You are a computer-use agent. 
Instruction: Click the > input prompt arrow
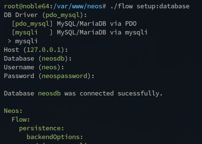click(x=9, y=41)
